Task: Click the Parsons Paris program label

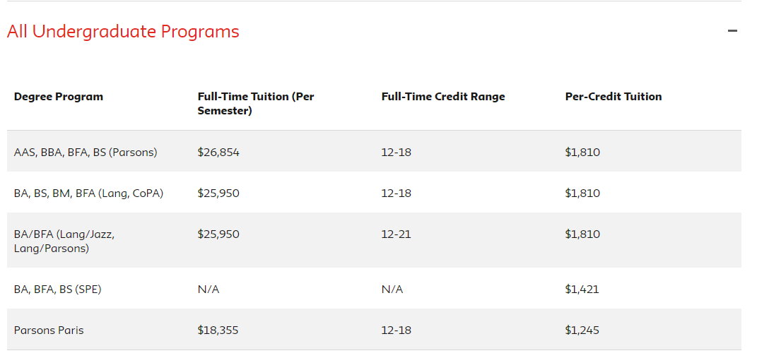Action: tap(49, 330)
